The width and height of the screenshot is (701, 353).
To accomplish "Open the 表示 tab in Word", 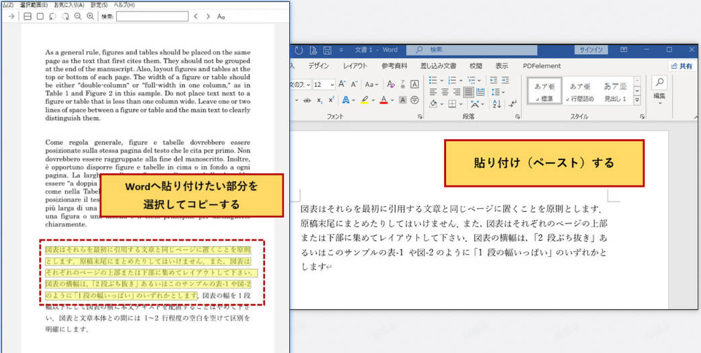I will pyautogui.click(x=502, y=66).
